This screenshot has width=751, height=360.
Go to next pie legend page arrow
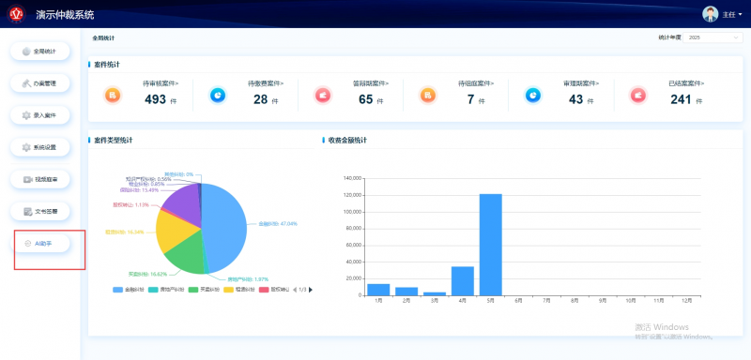click(x=311, y=290)
